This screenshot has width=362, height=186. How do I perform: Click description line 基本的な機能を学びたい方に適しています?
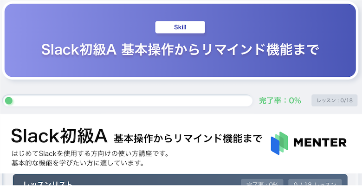[x=78, y=163]
